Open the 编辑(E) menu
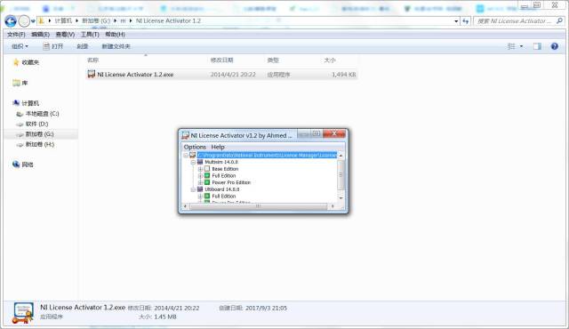 (x=40, y=34)
